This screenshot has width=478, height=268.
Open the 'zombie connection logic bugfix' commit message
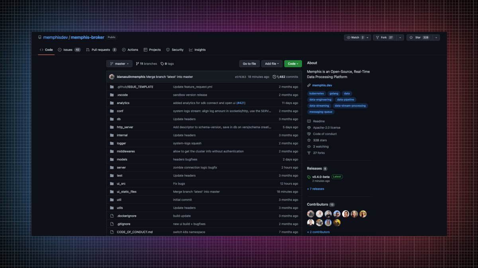[195, 168]
